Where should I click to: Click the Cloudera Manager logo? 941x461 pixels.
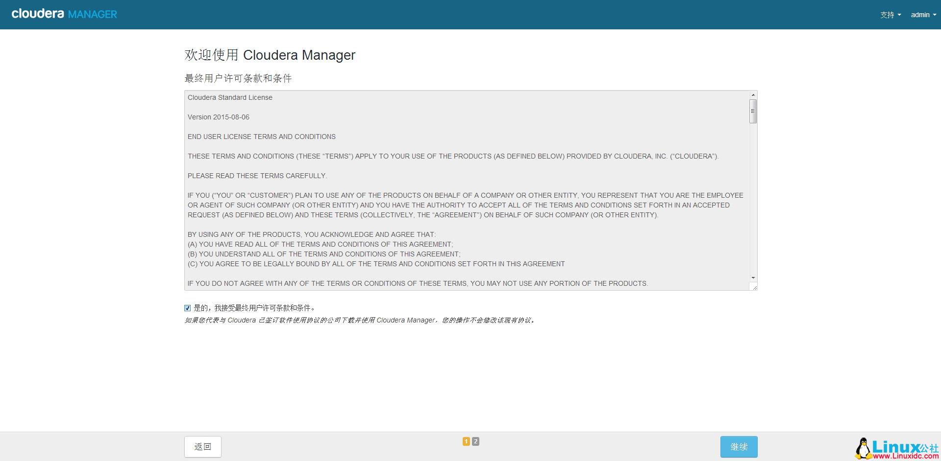(x=64, y=14)
